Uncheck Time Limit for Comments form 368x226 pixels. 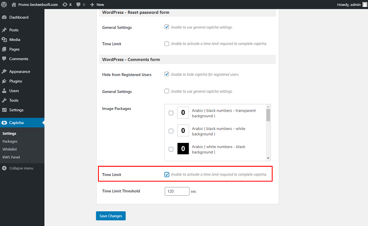click(x=167, y=175)
